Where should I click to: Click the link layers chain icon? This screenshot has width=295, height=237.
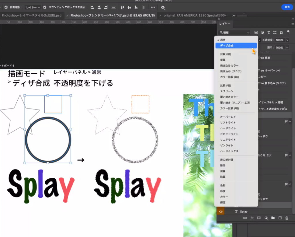pos(245,218)
